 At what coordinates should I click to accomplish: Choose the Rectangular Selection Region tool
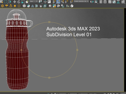6,2
